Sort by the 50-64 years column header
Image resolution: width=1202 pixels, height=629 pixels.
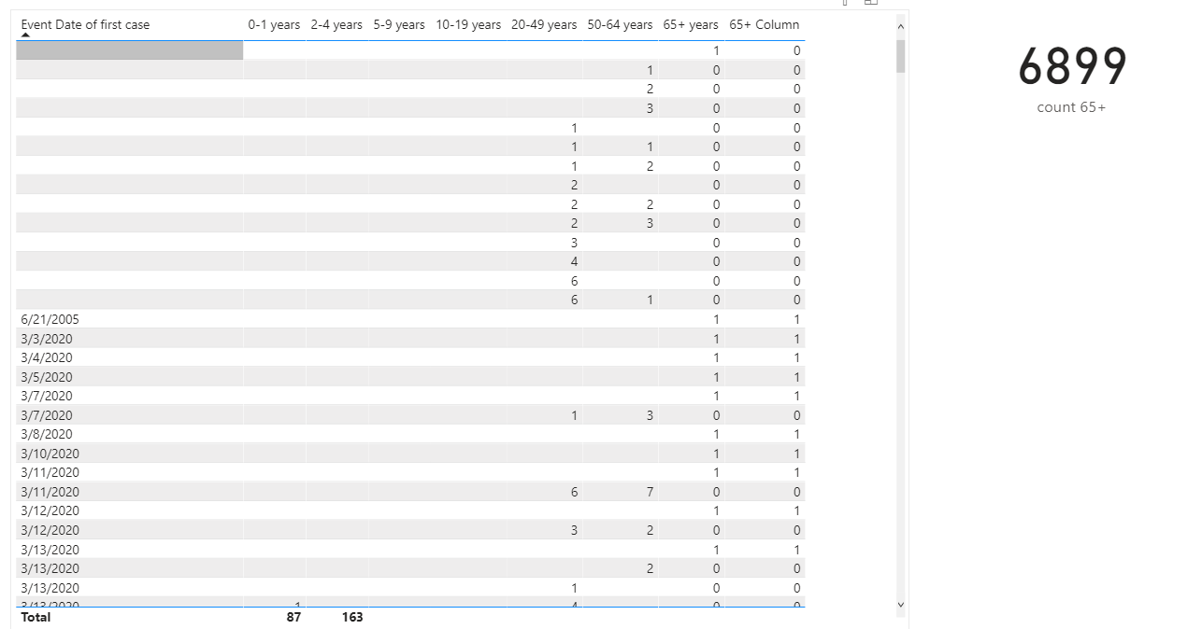(620, 24)
